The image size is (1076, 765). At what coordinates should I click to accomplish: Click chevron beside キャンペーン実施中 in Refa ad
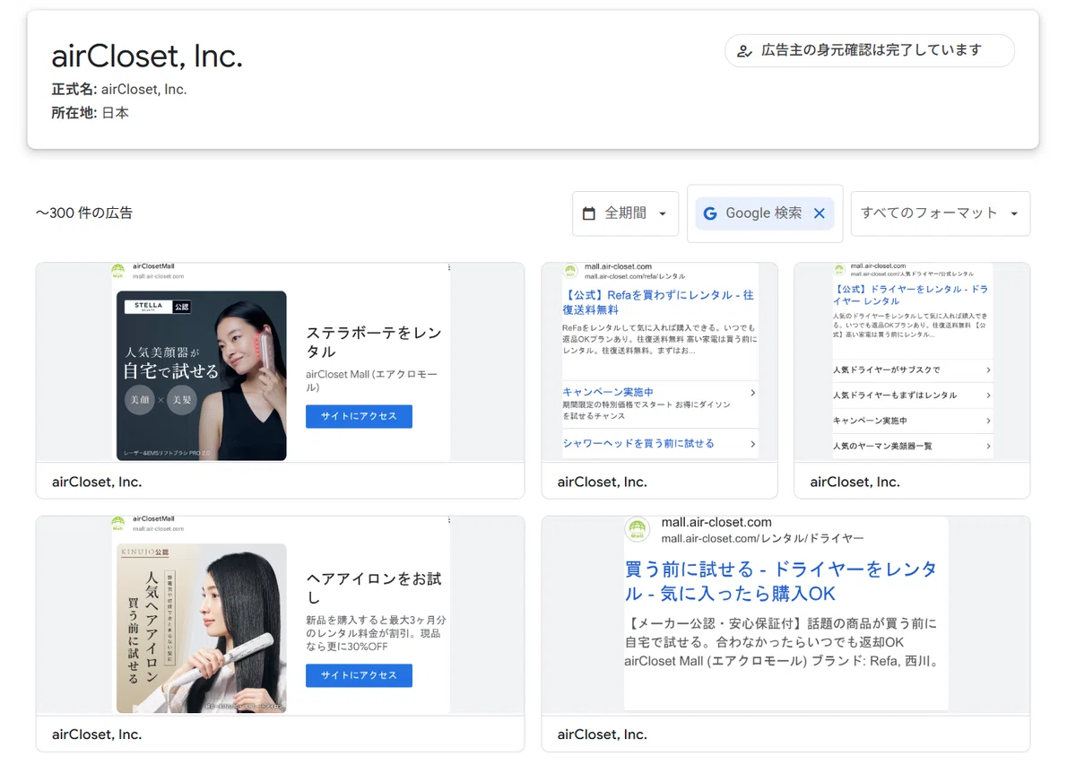(752, 393)
